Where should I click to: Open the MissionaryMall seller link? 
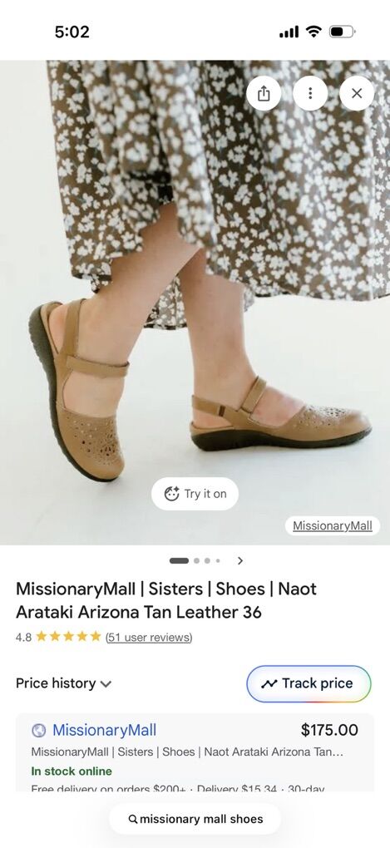pos(105,730)
